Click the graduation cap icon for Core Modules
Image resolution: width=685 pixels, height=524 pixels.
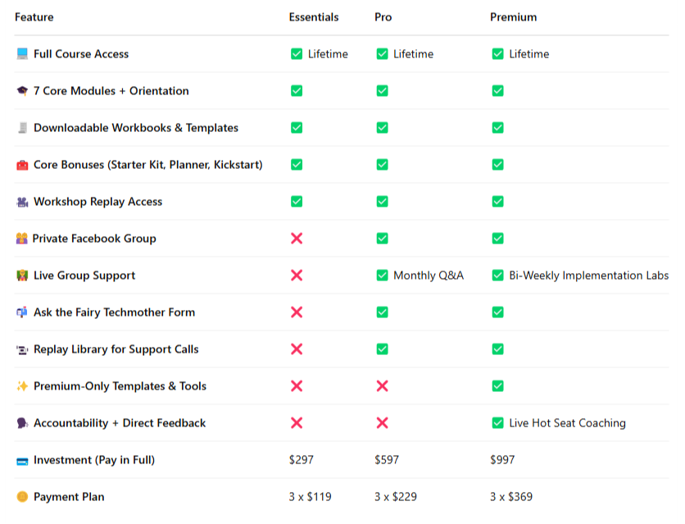pyautogui.click(x=22, y=91)
